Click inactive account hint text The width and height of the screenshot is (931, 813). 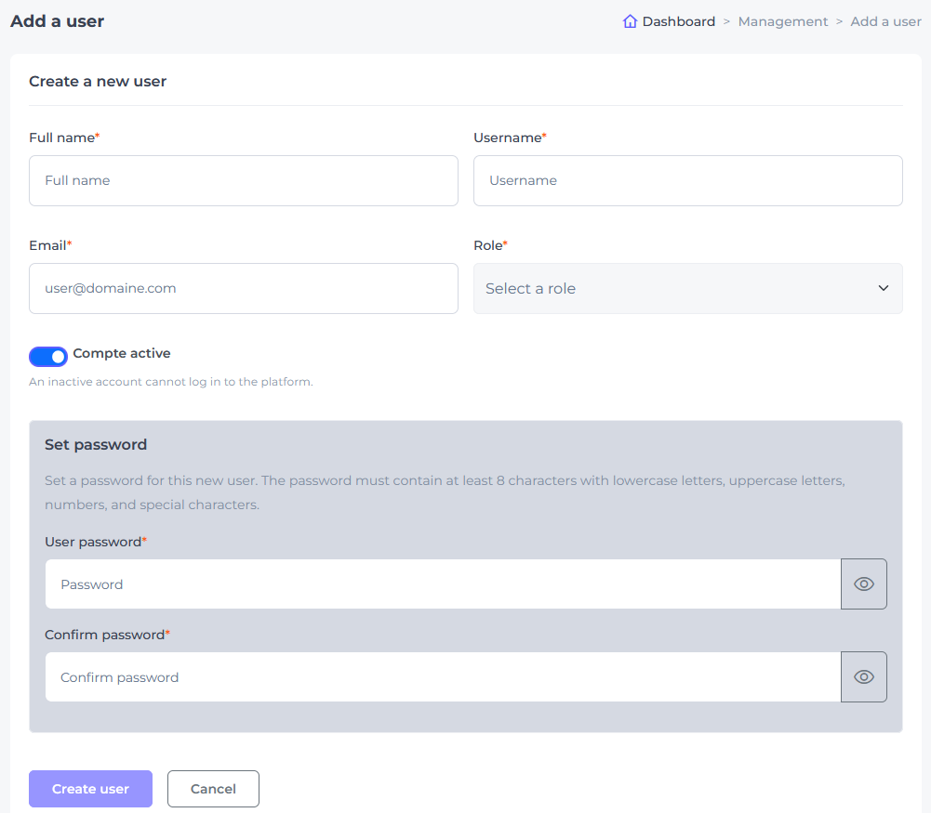171,382
